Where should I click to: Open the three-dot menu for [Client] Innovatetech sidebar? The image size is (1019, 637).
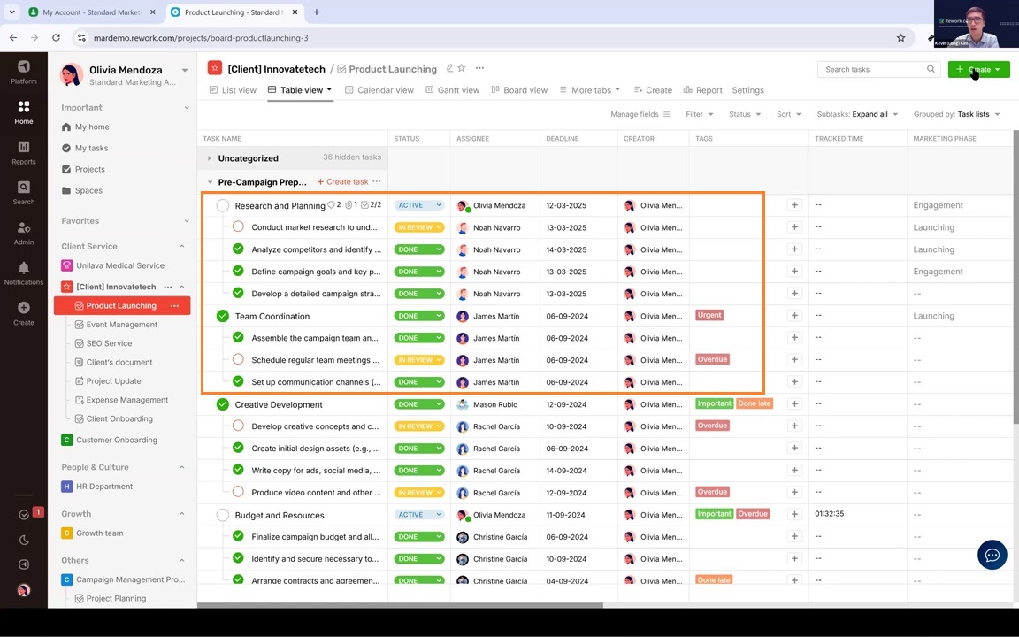click(x=168, y=287)
